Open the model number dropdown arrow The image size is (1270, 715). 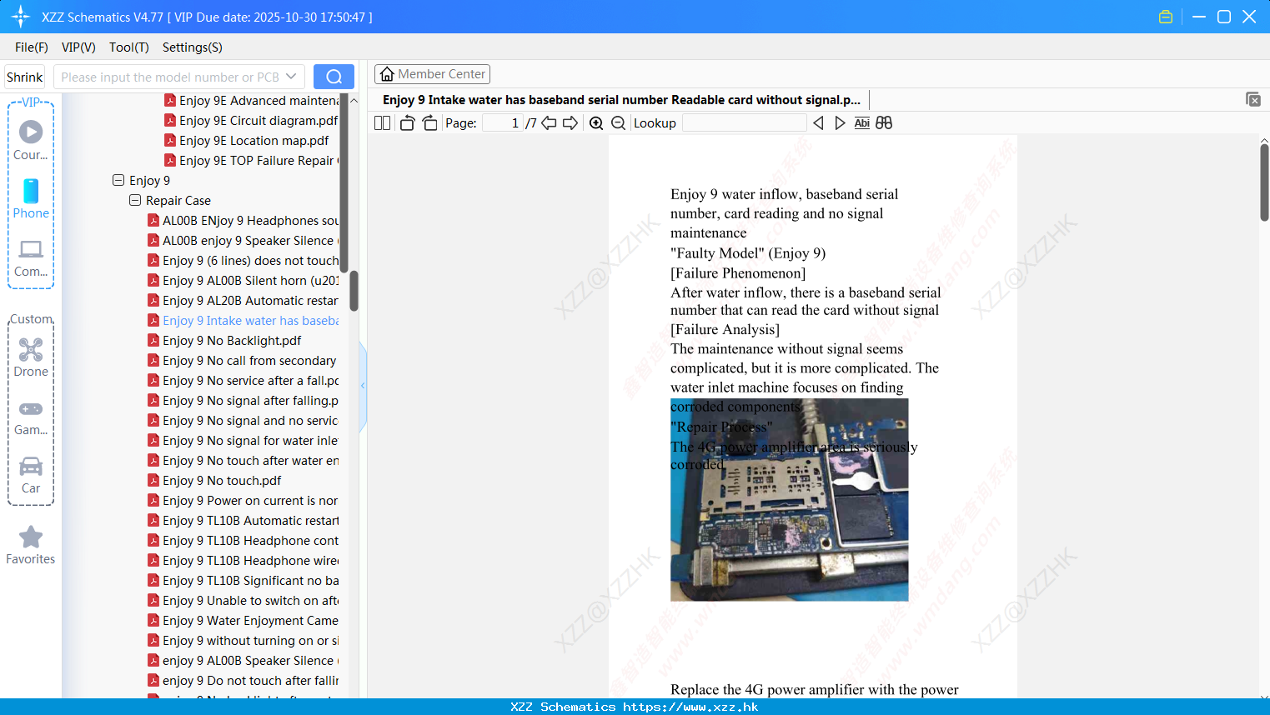291,77
